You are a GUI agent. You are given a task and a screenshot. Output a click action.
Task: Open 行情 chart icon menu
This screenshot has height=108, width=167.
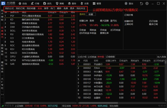pos(32,3)
